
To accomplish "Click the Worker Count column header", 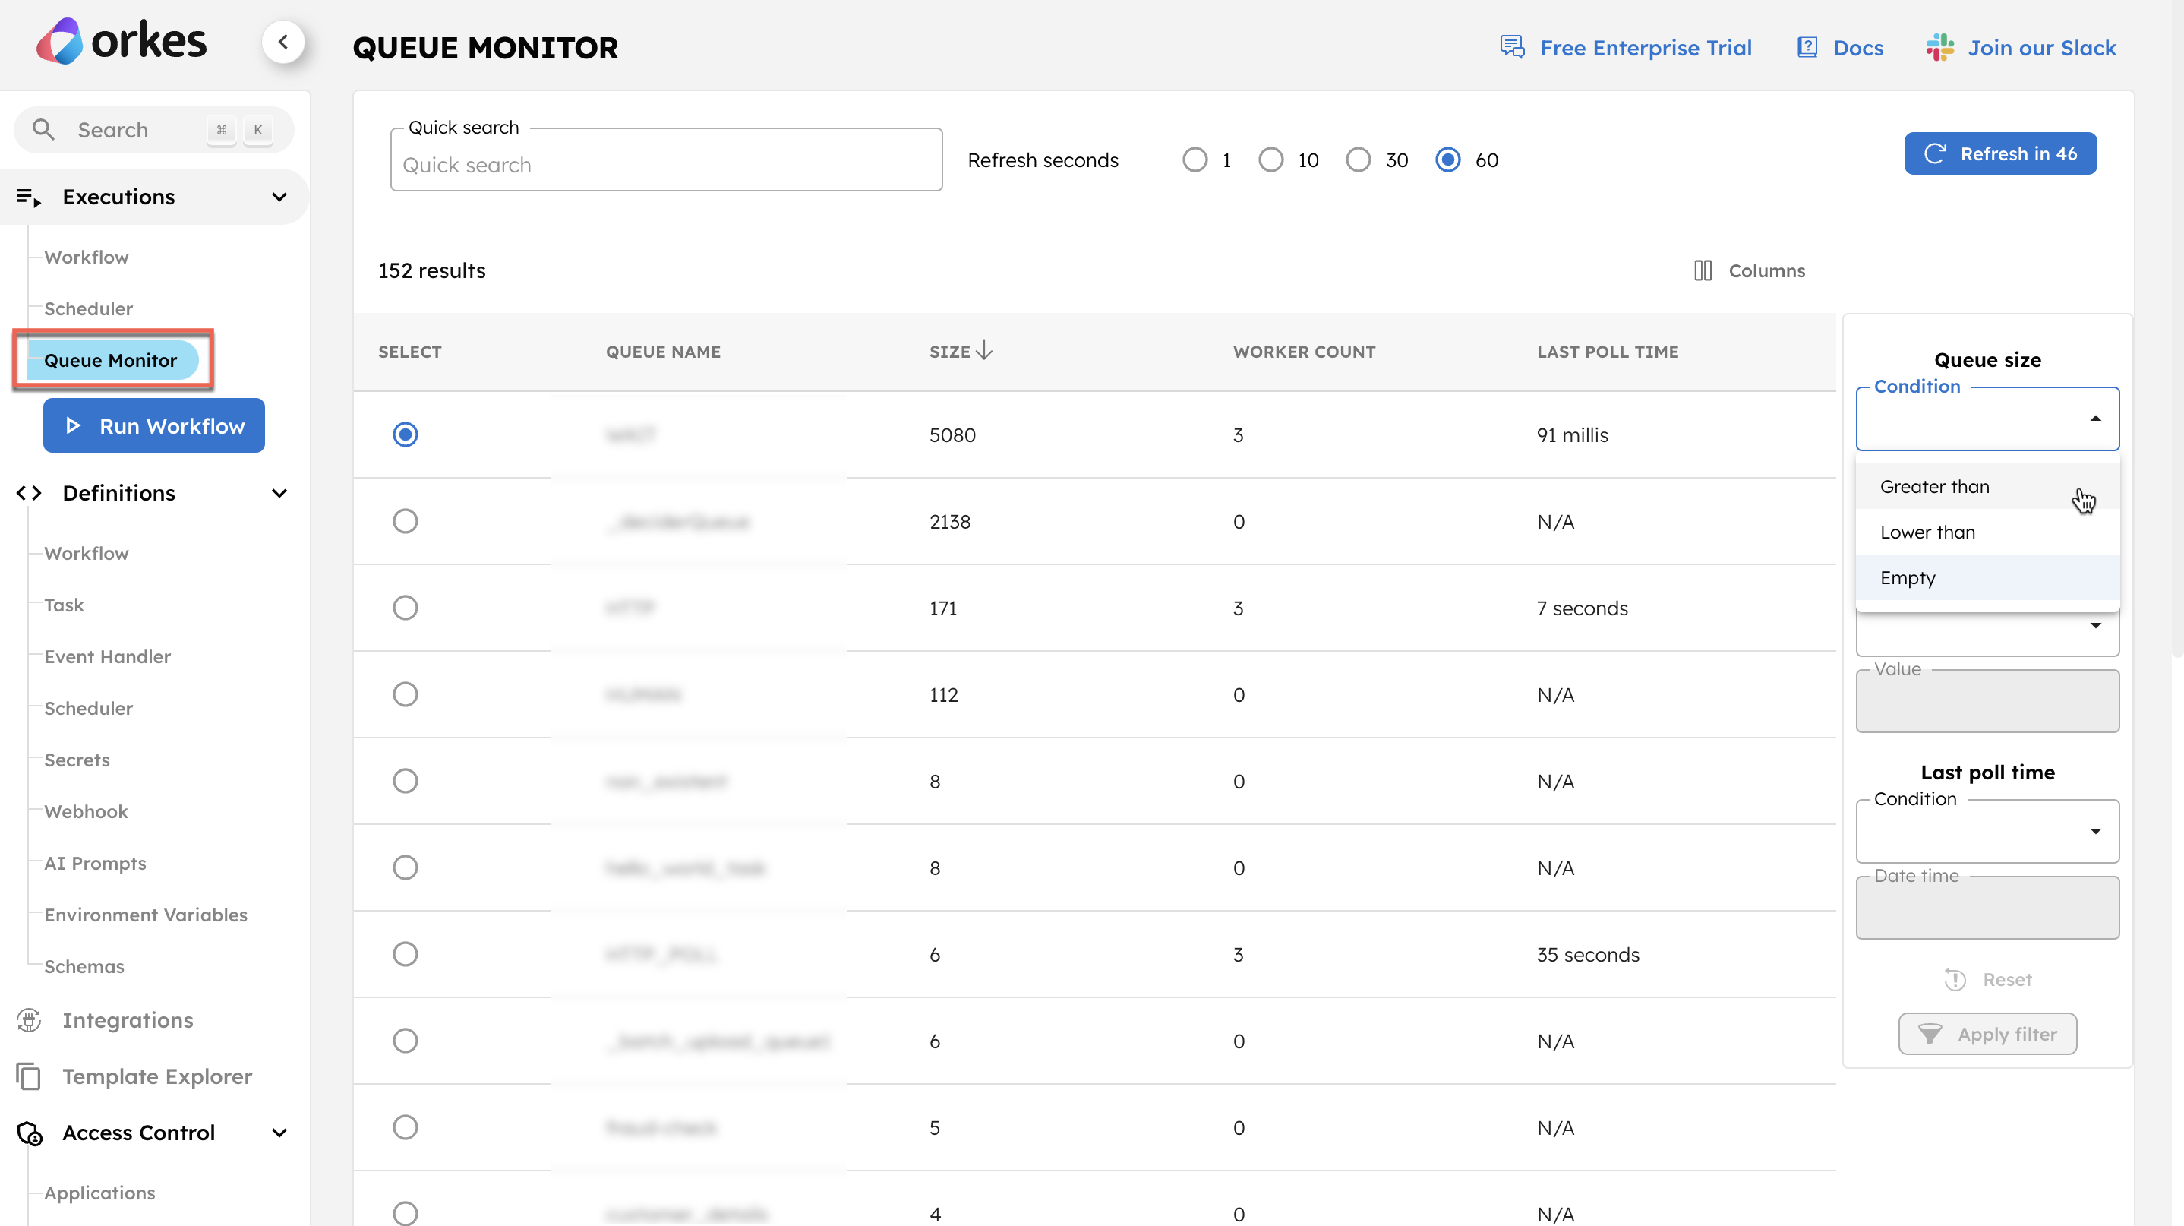I will click(x=1304, y=351).
